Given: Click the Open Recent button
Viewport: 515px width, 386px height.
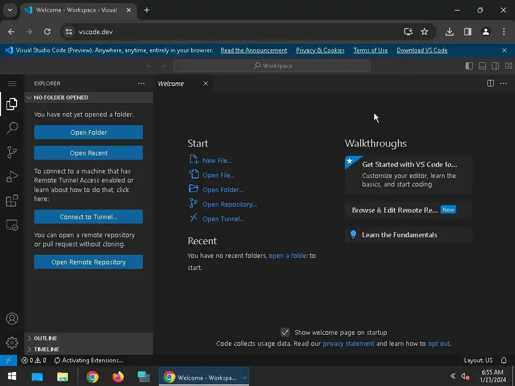Looking at the screenshot, I should pos(89,153).
